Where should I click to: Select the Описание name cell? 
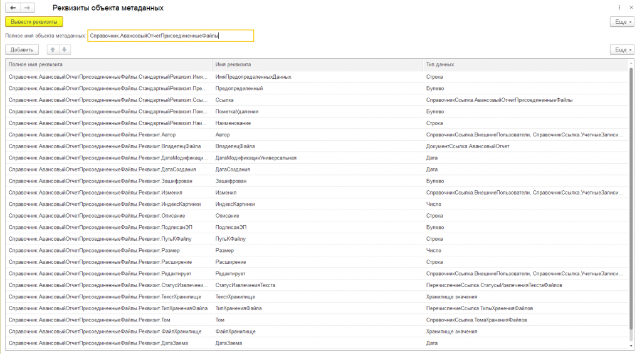(317, 216)
